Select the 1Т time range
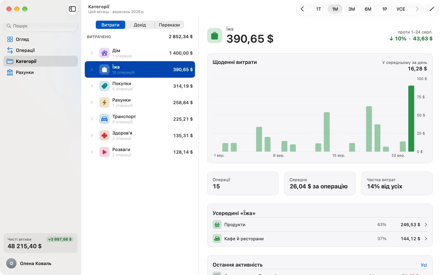 pos(319,9)
